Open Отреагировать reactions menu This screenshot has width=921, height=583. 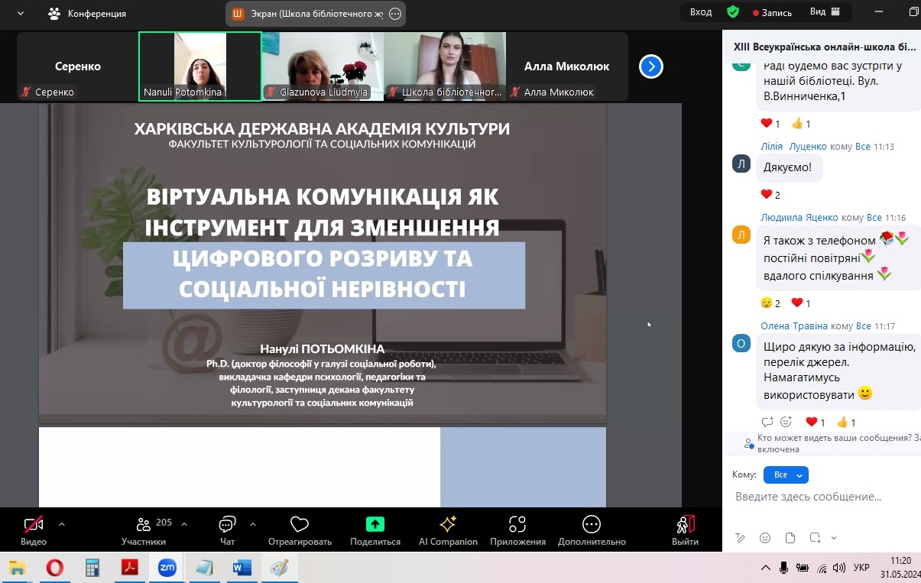coord(298,528)
